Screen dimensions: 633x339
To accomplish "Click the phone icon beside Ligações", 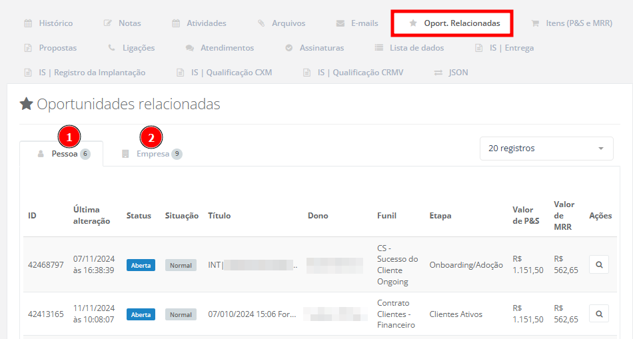I will point(111,48).
